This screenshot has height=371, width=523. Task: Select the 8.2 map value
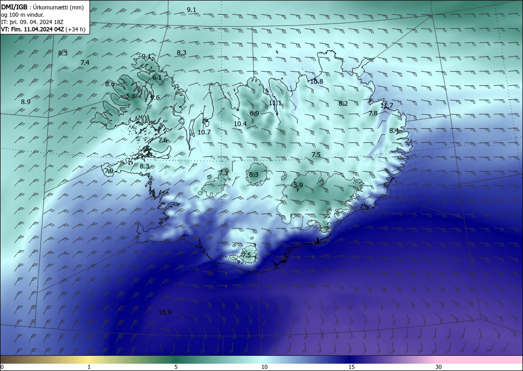pos(343,104)
